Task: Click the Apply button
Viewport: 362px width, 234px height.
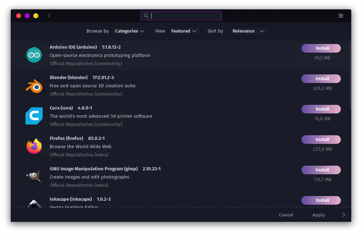Action: coord(318,215)
